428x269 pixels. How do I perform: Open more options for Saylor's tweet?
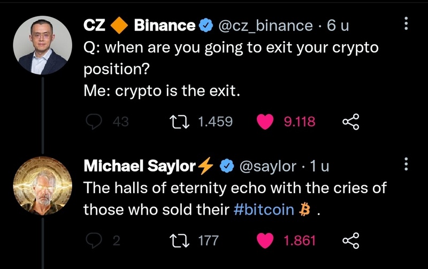click(x=406, y=165)
